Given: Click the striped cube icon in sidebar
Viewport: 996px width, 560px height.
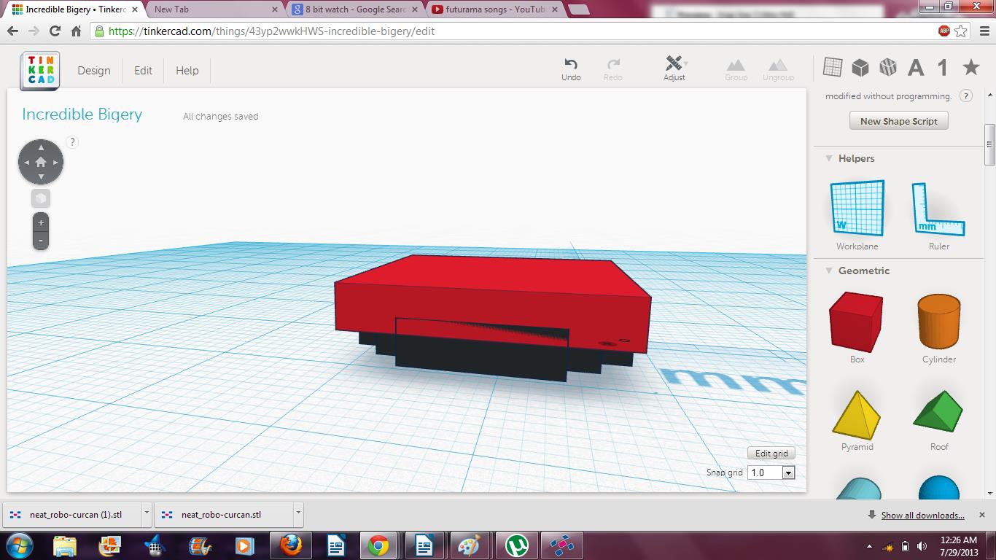Looking at the screenshot, I should pyautogui.click(x=888, y=67).
